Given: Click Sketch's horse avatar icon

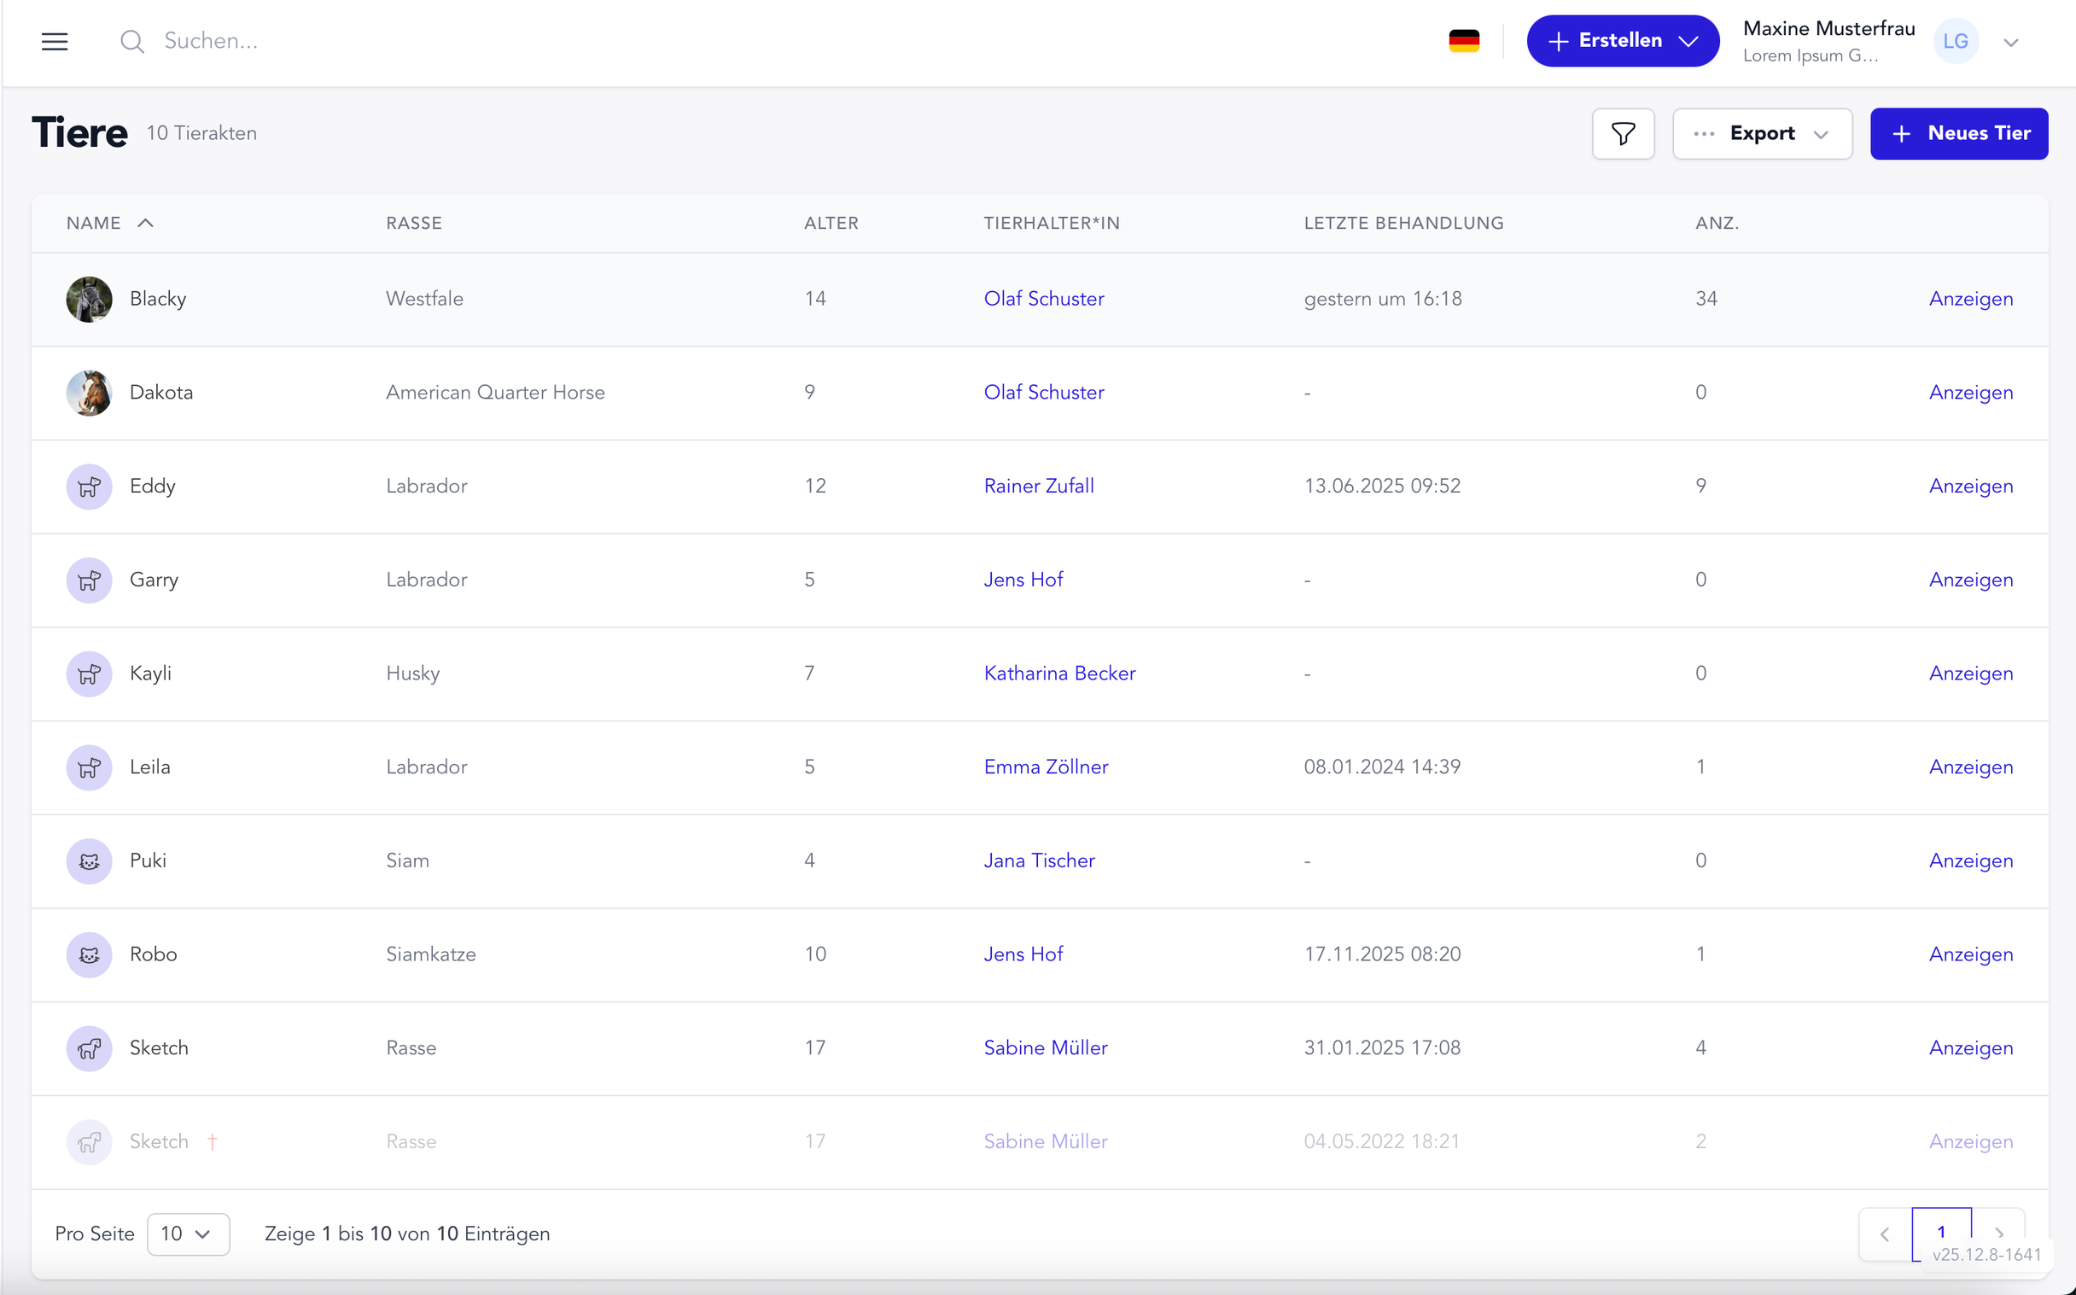Looking at the screenshot, I should click(88, 1047).
